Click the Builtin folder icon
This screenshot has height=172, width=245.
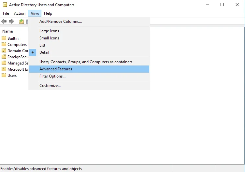[x=4, y=38]
